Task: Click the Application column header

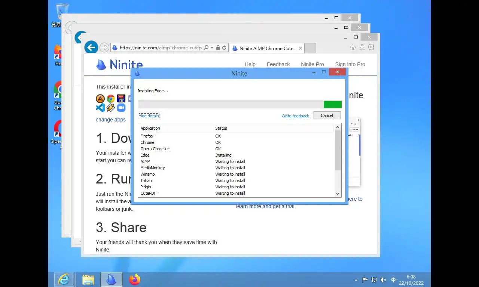Action: 176,128
